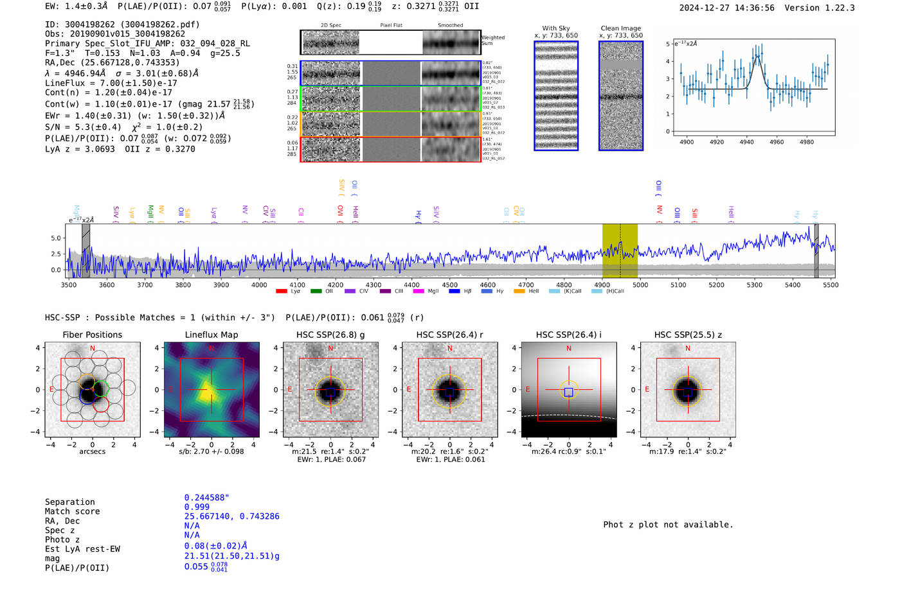Click the magenta MgII legend swatch
This screenshot has width=900, height=612.
tap(419, 292)
